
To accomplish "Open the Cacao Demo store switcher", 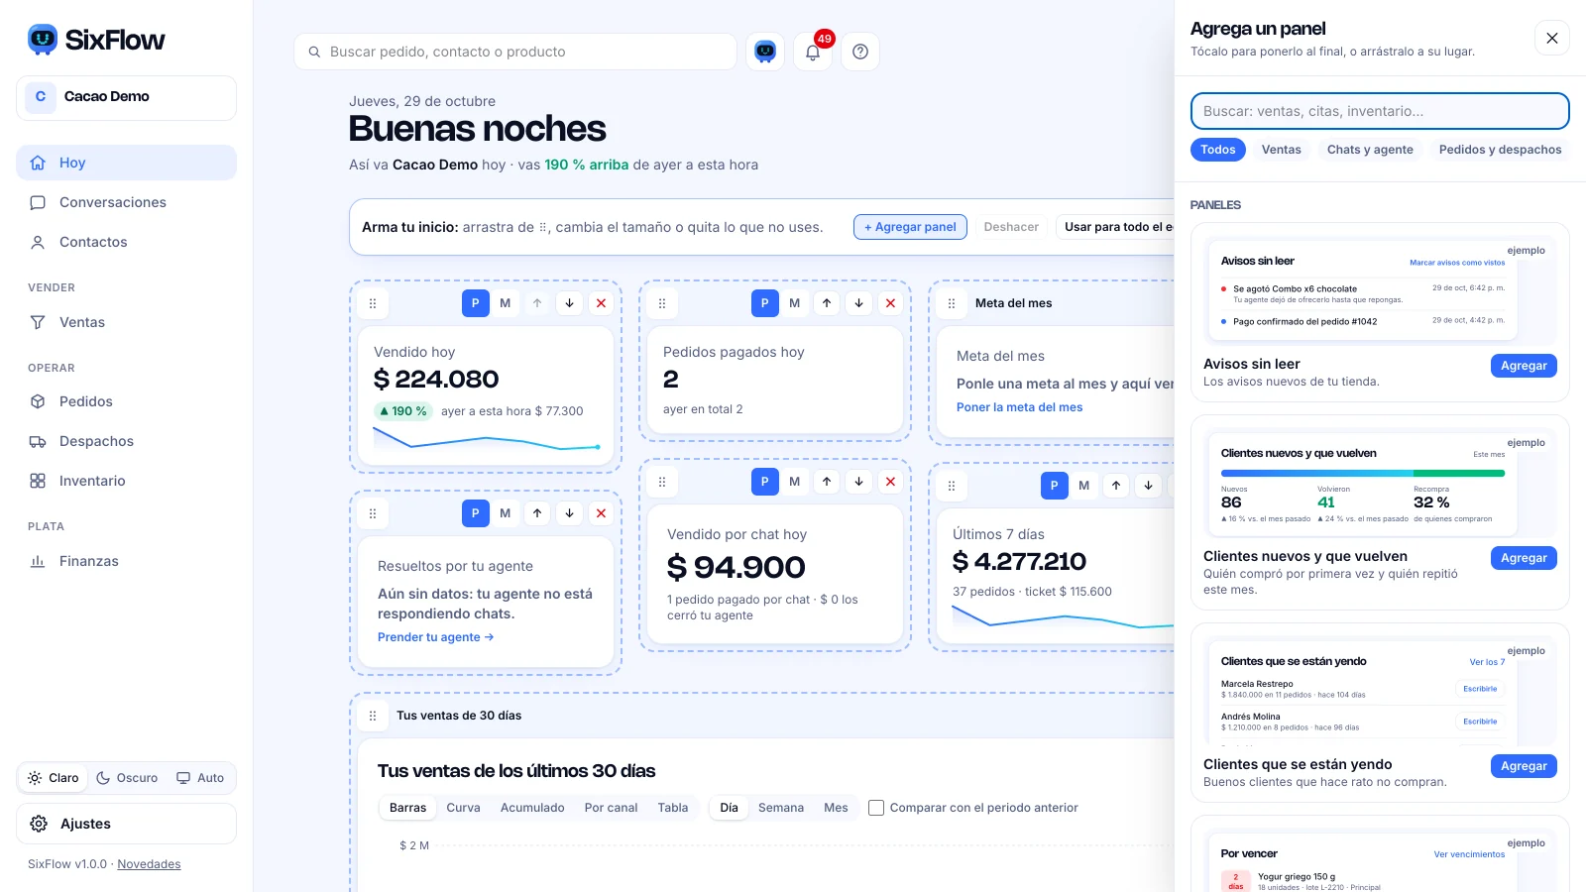I will click(x=126, y=97).
